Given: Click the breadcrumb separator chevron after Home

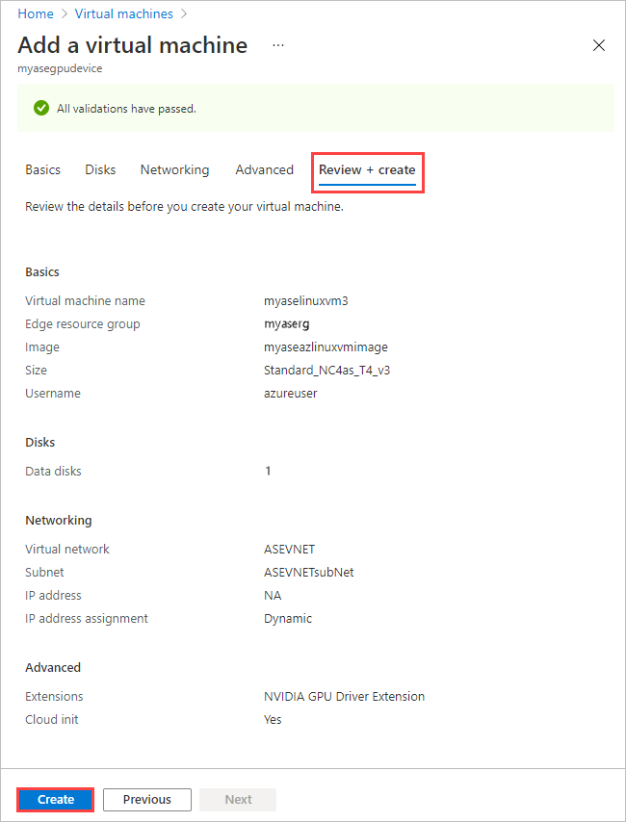Looking at the screenshot, I should point(64,13).
